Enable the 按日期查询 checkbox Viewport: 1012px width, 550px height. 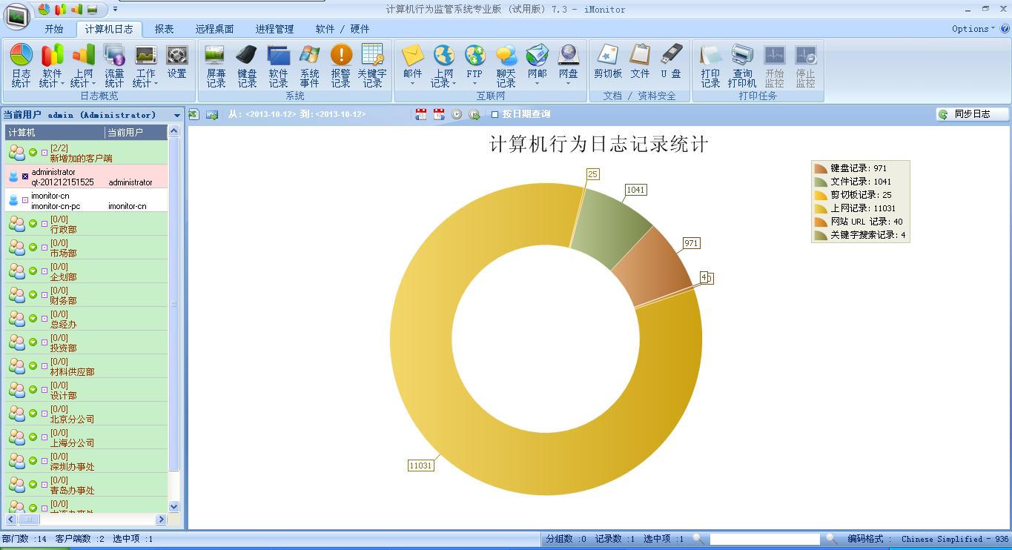pos(495,114)
